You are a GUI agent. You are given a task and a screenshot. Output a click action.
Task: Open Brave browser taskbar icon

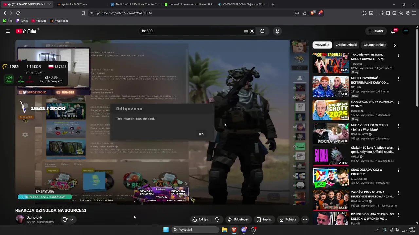point(234,230)
